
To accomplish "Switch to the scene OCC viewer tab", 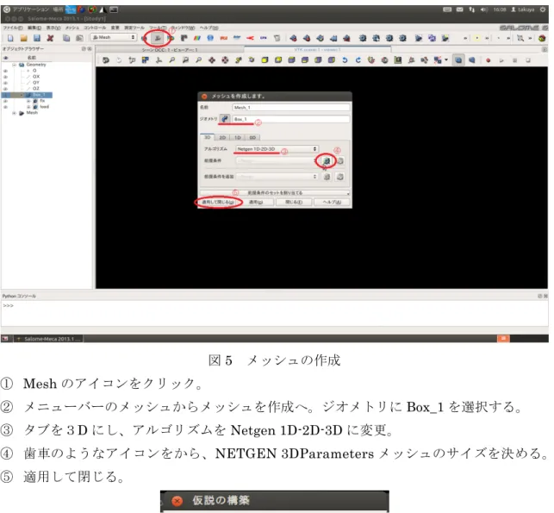I will click(170, 50).
